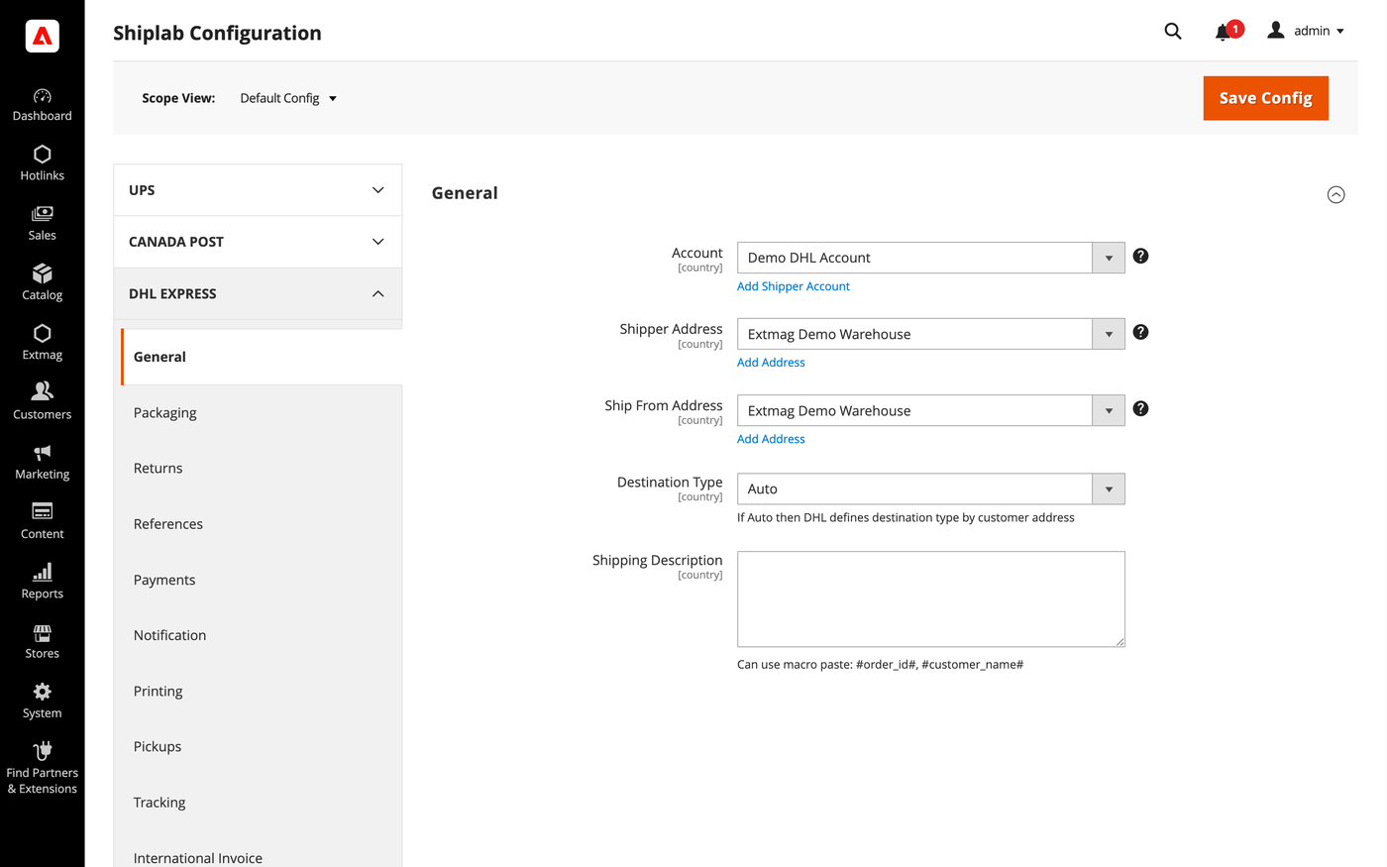Switch to the Payments tab
Image resolution: width=1387 pixels, height=867 pixels.
point(262,580)
